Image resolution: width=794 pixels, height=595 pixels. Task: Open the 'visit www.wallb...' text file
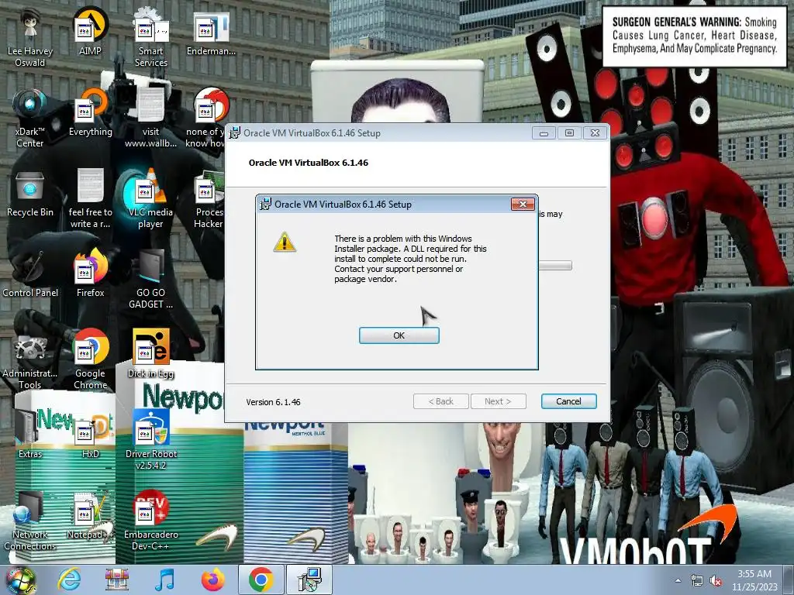[151, 118]
